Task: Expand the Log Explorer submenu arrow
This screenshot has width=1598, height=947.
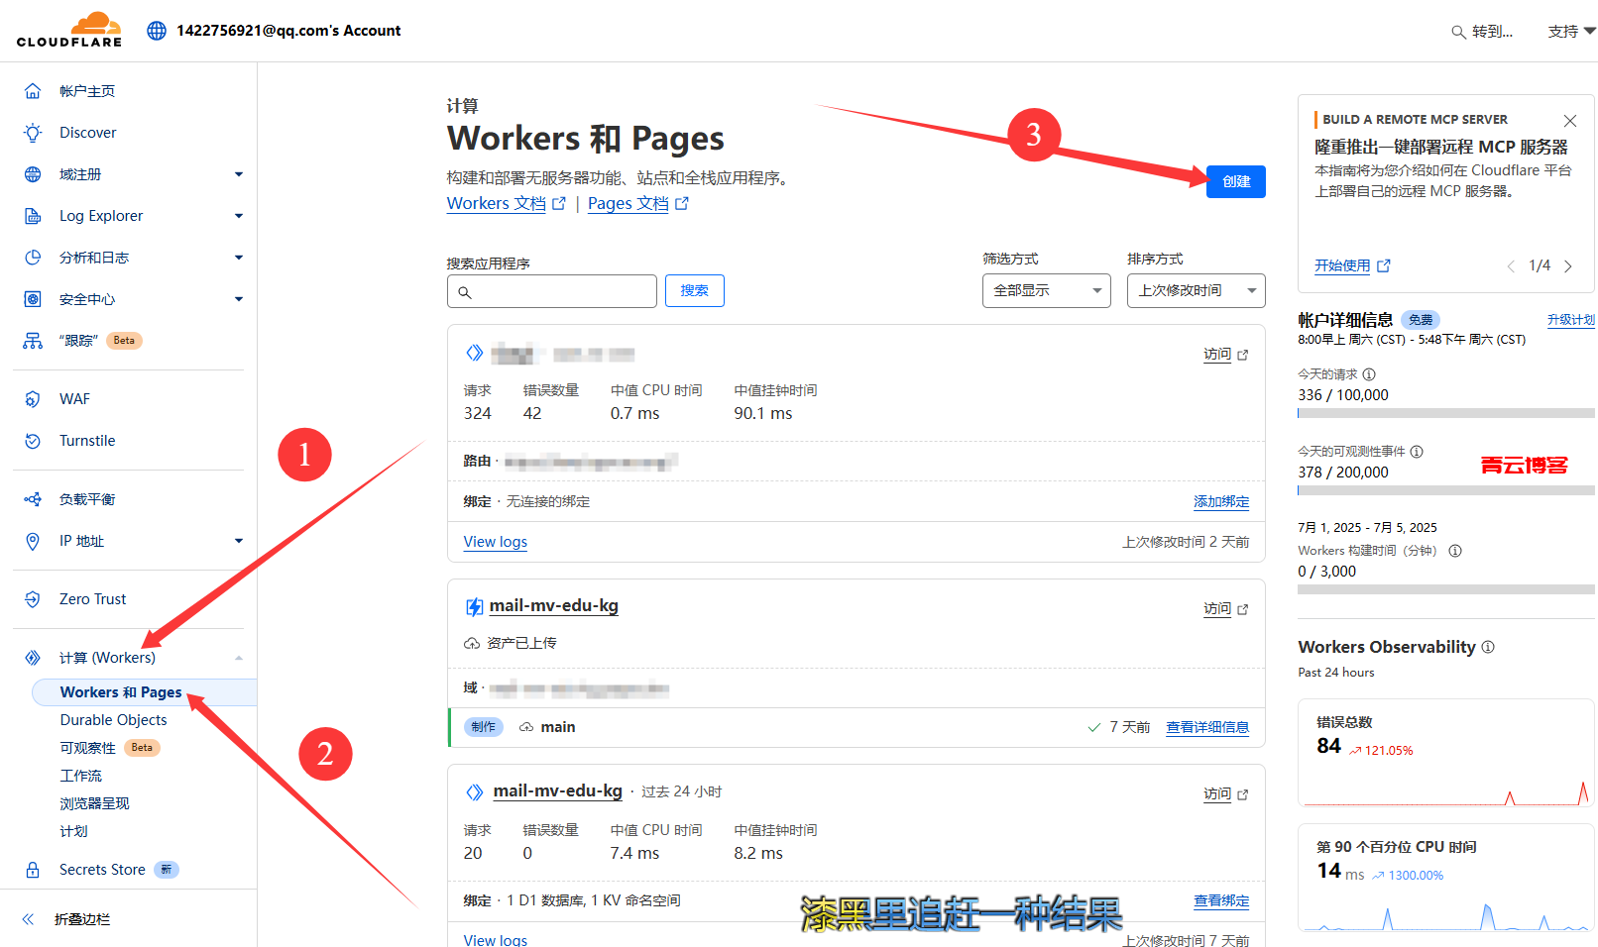Action: pos(238,216)
